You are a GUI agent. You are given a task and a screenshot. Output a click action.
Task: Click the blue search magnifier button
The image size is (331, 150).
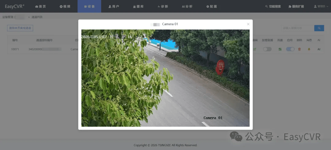(x=319, y=28)
